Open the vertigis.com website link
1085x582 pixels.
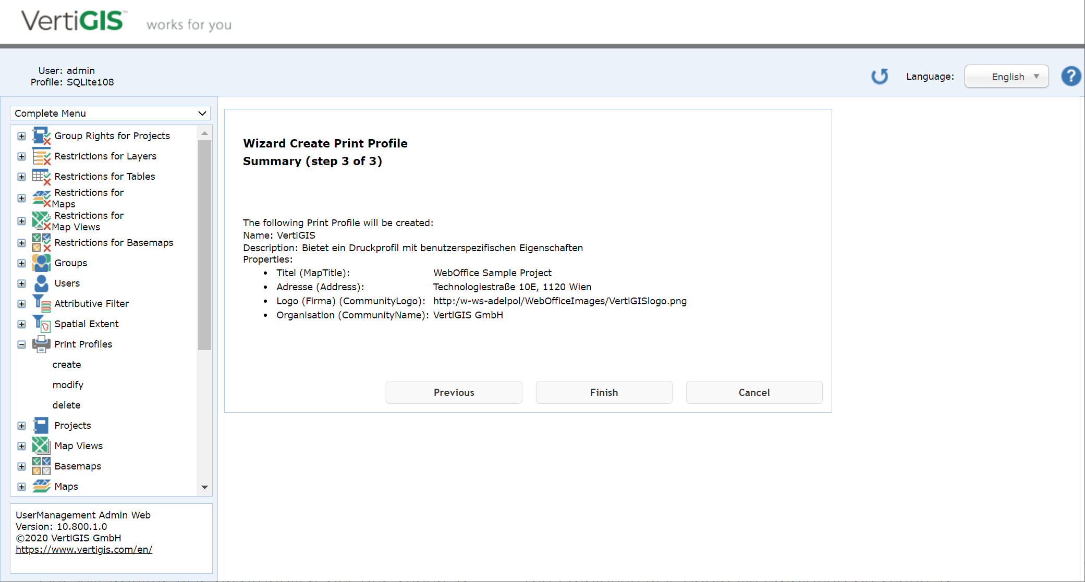click(83, 549)
